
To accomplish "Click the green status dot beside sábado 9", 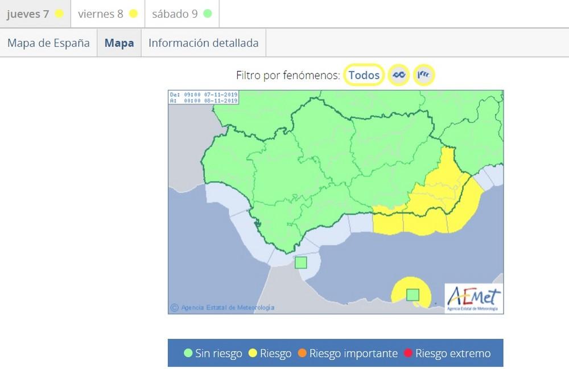I will pos(208,14).
